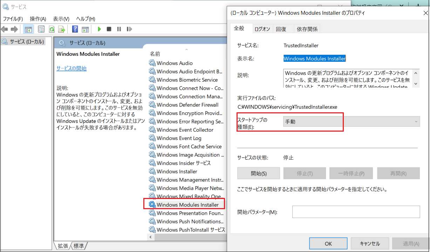Open the 表示(V) menu

[61, 19]
